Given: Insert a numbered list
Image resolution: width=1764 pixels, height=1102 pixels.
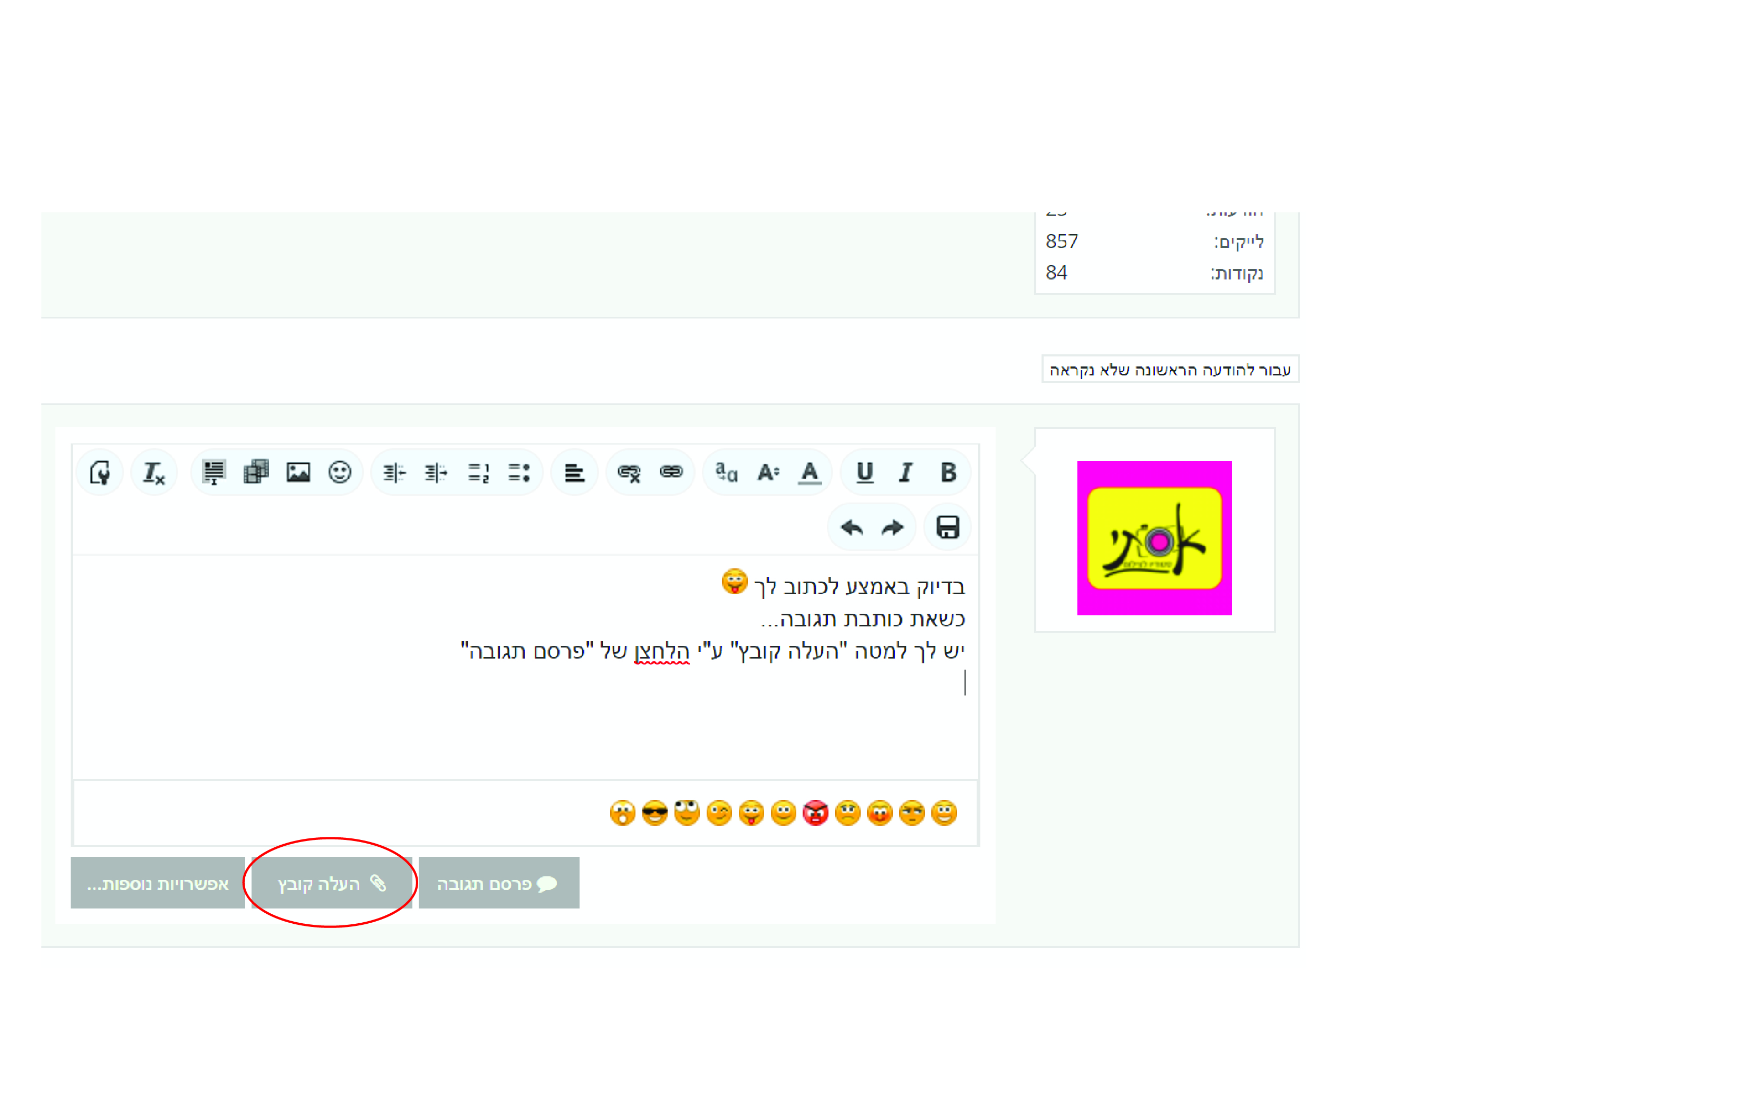Looking at the screenshot, I should [x=478, y=472].
